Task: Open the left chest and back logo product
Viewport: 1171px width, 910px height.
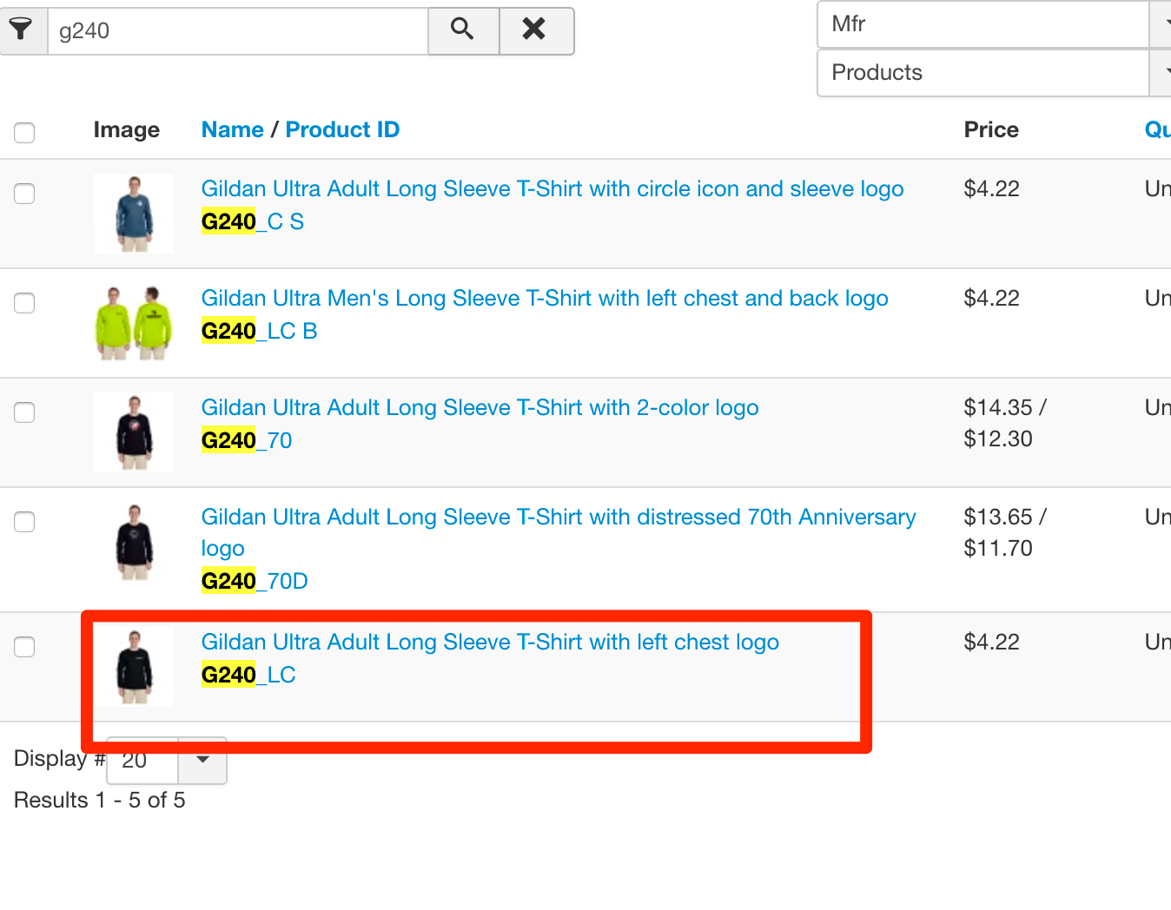Action: point(545,298)
